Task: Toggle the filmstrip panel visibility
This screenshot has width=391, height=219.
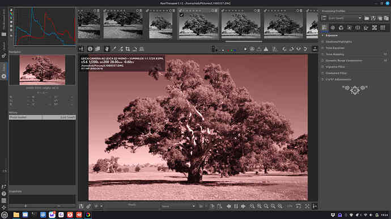Action: click(x=315, y=49)
